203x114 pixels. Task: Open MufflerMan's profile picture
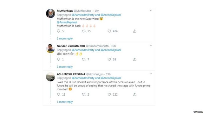50,13
